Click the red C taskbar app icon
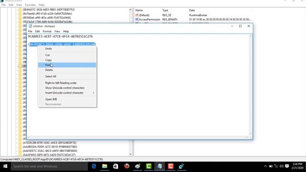Viewport: 306px width, 172px height. [171, 166]
